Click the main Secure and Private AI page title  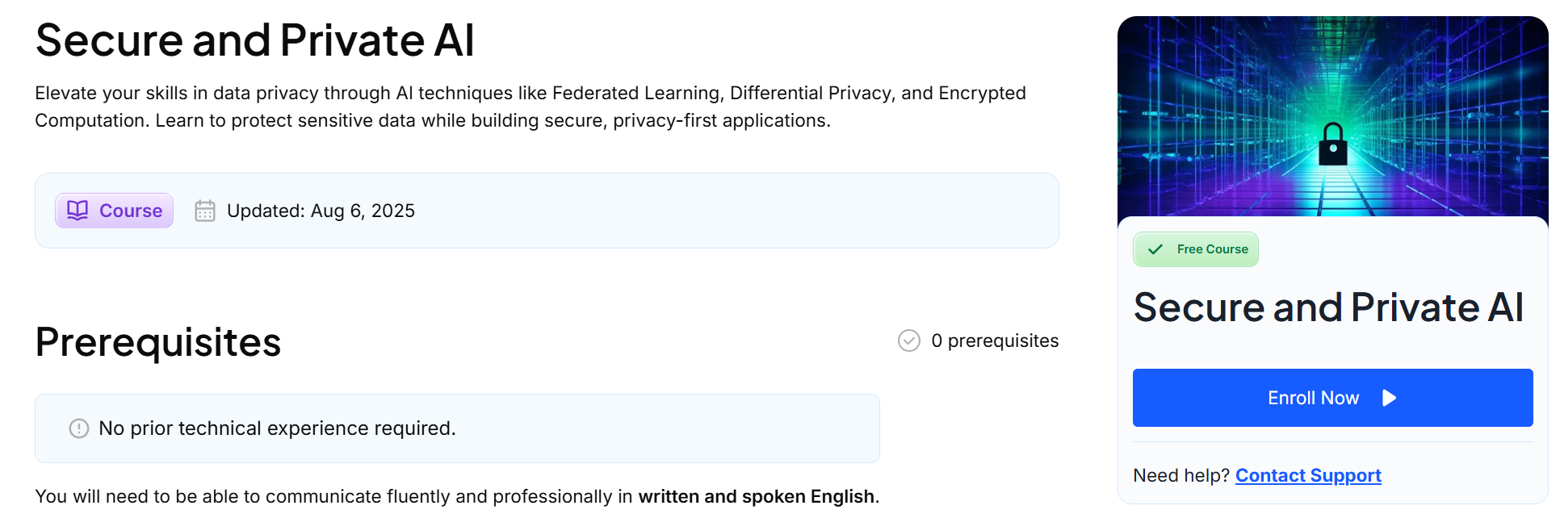(255, 40)
